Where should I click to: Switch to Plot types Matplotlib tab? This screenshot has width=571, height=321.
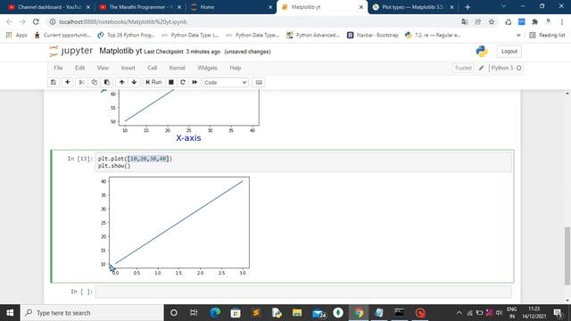pos(413,7)
